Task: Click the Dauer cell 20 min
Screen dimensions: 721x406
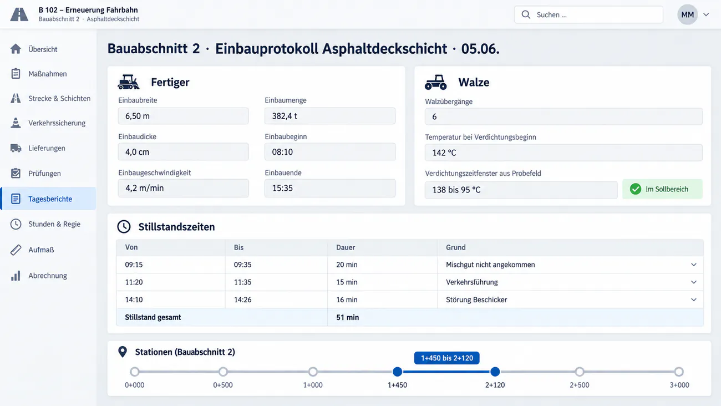Action: pyautogui.click(x=382, y=265)
